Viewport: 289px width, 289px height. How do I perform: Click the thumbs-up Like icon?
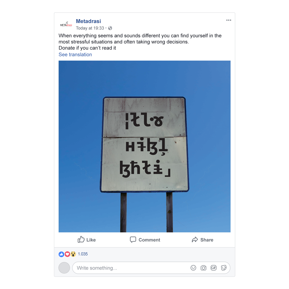81,239
